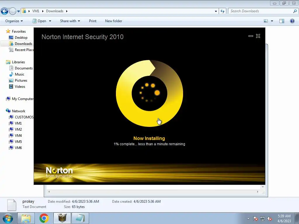Viewport: 299px width, 224px height.
Task: Switch to Notepad taskbar button
Action: [x=80, y=218]
